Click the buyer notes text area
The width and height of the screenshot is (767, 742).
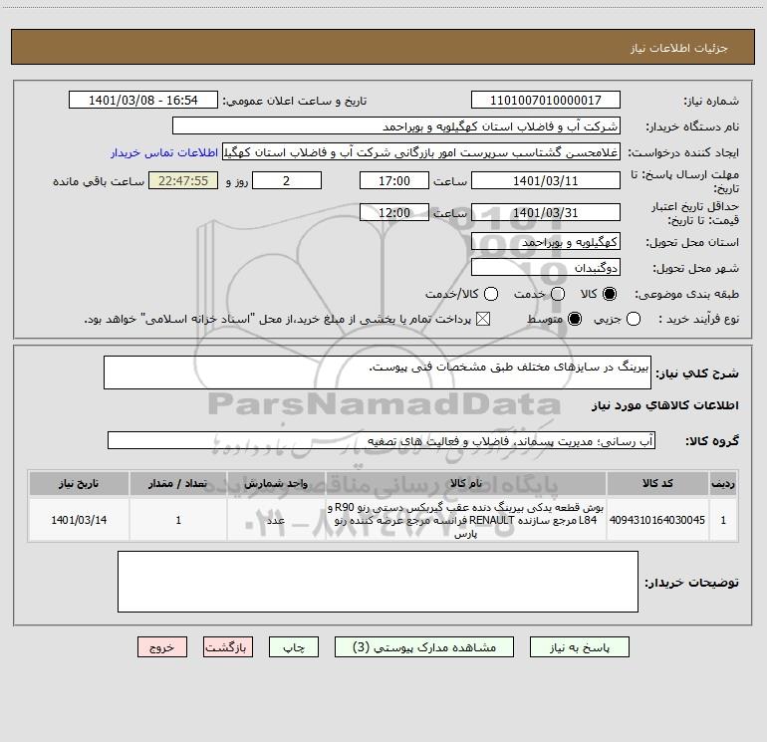378,582
